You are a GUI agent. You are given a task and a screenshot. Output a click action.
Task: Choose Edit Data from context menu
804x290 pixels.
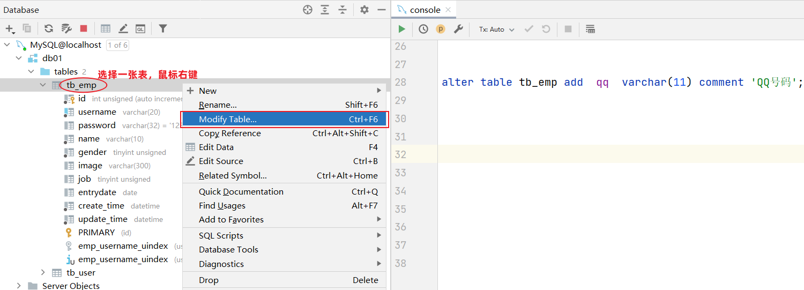(216, 147)
